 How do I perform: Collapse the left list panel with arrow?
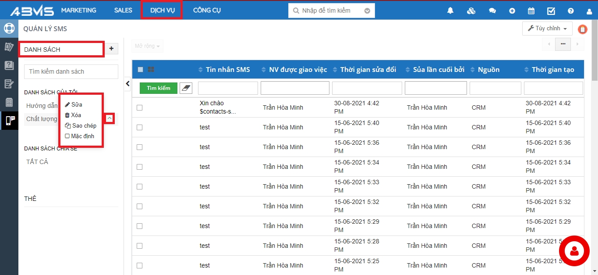click(127, 83)
